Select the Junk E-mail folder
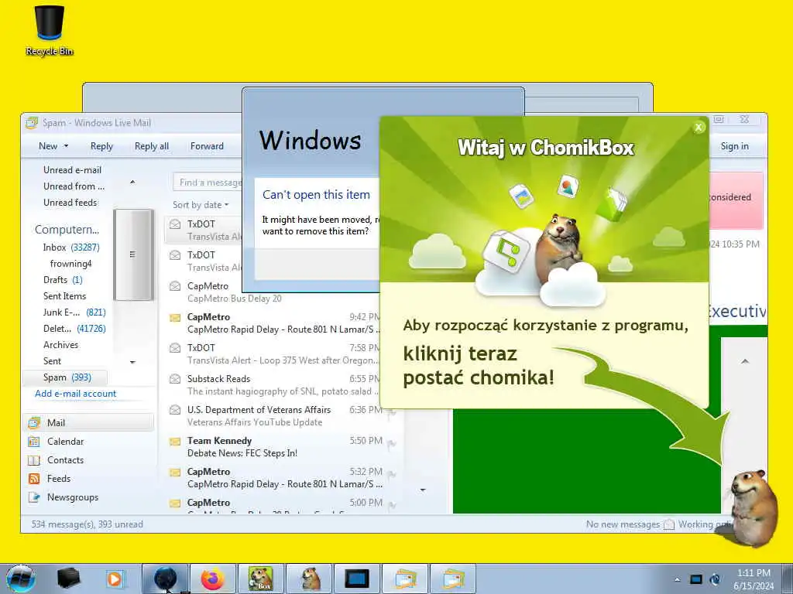793x594 pixels. (x=74, y=312)
